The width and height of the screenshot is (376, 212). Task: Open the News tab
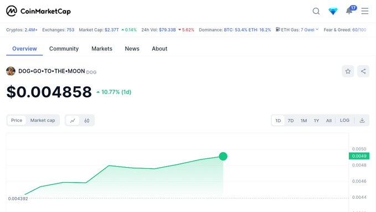point(132,49)
